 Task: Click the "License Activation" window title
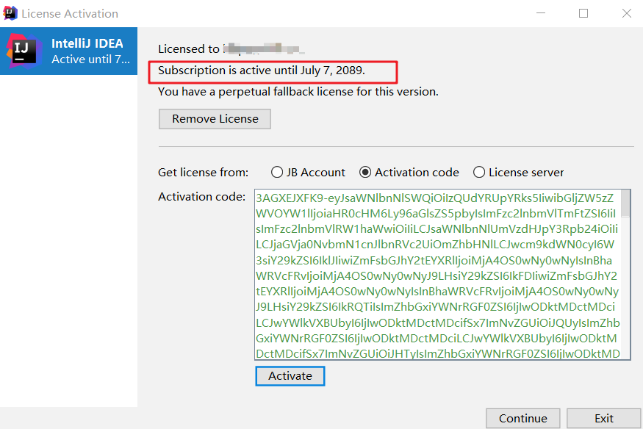(x=70, y=13)
